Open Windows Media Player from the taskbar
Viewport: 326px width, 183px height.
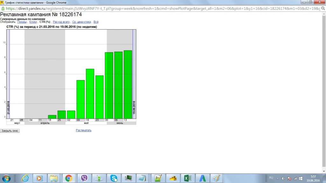(x=39, y=178)
